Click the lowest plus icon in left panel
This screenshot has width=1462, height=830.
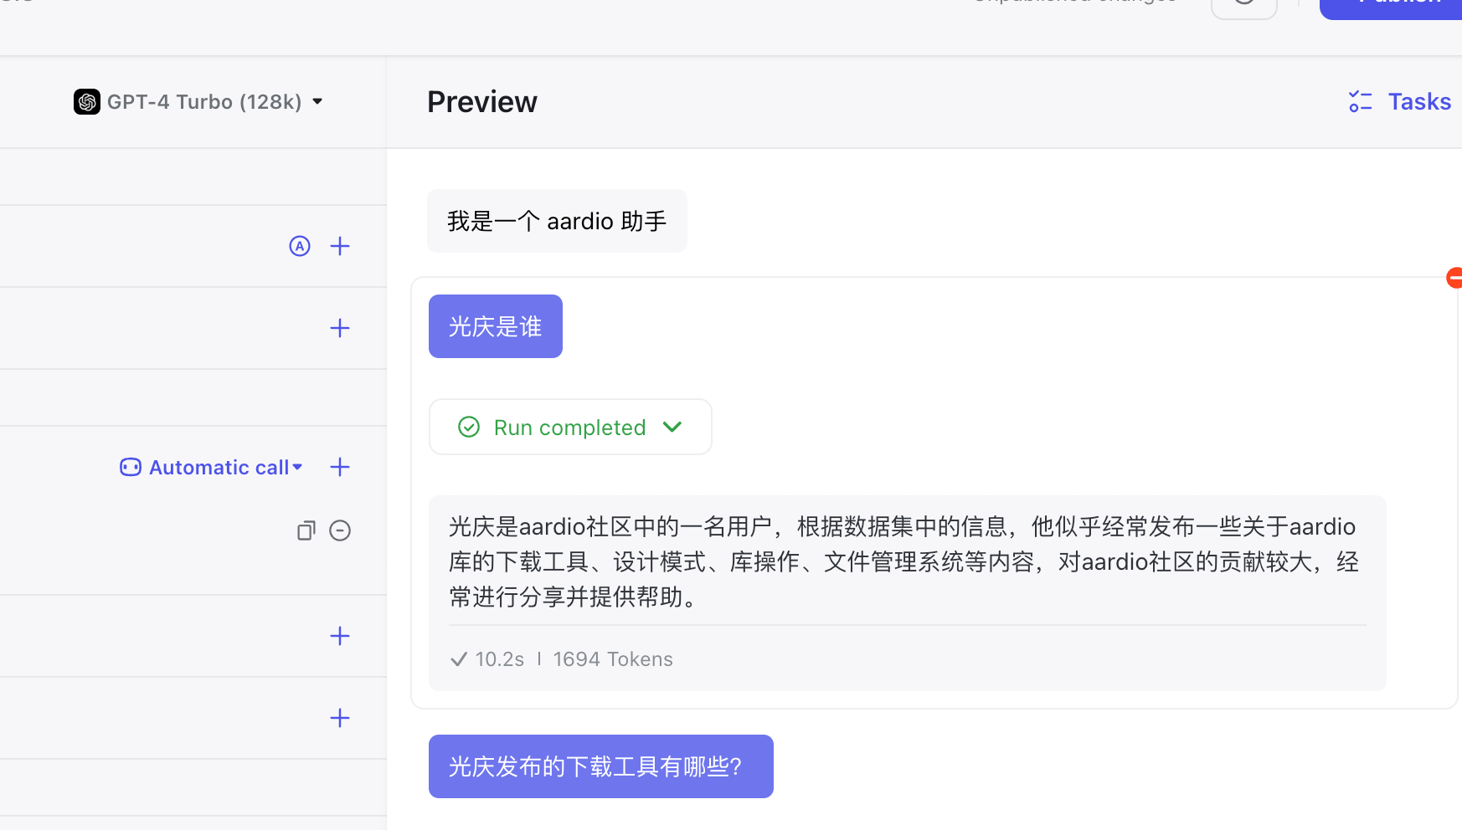[x=340, y=718]
